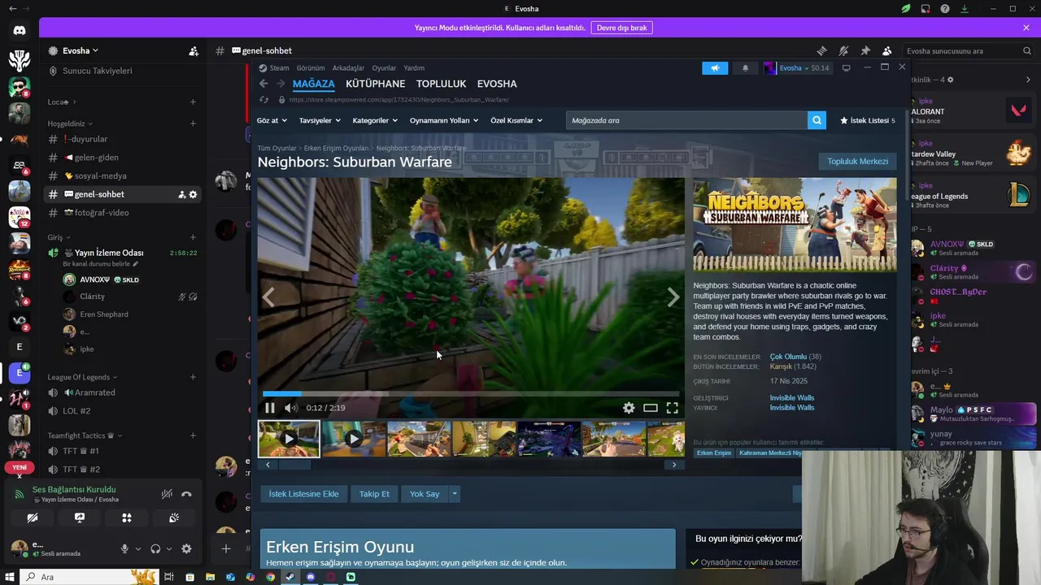This screenshot has height=585, width=1041.
Task: Show previous media with left arrow overlay
Action: (x=268, y=297)
